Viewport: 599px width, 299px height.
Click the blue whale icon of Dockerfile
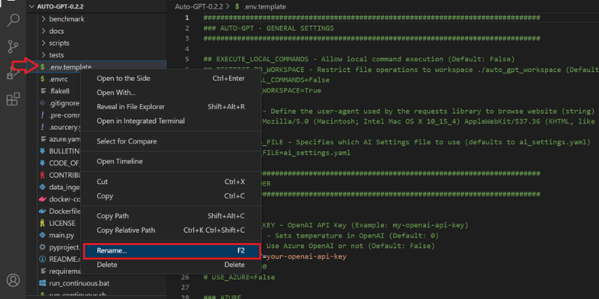click(43, 212)
